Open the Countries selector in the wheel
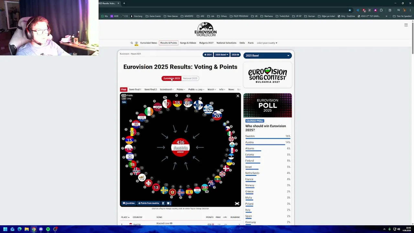This screenshot has height=233, width=414. pyautogui.click(x=129, y=203)
